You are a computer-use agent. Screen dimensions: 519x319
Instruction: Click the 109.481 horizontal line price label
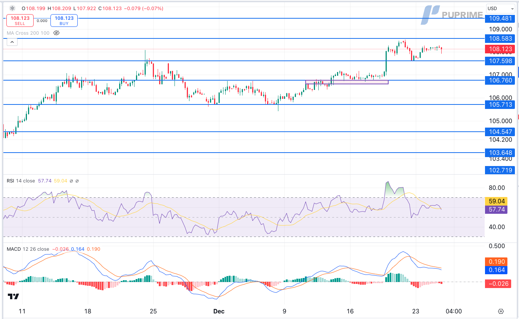click(x=500, y=18)
